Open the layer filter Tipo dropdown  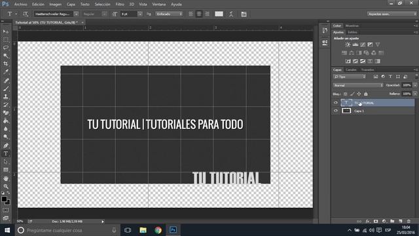(350, 77)
